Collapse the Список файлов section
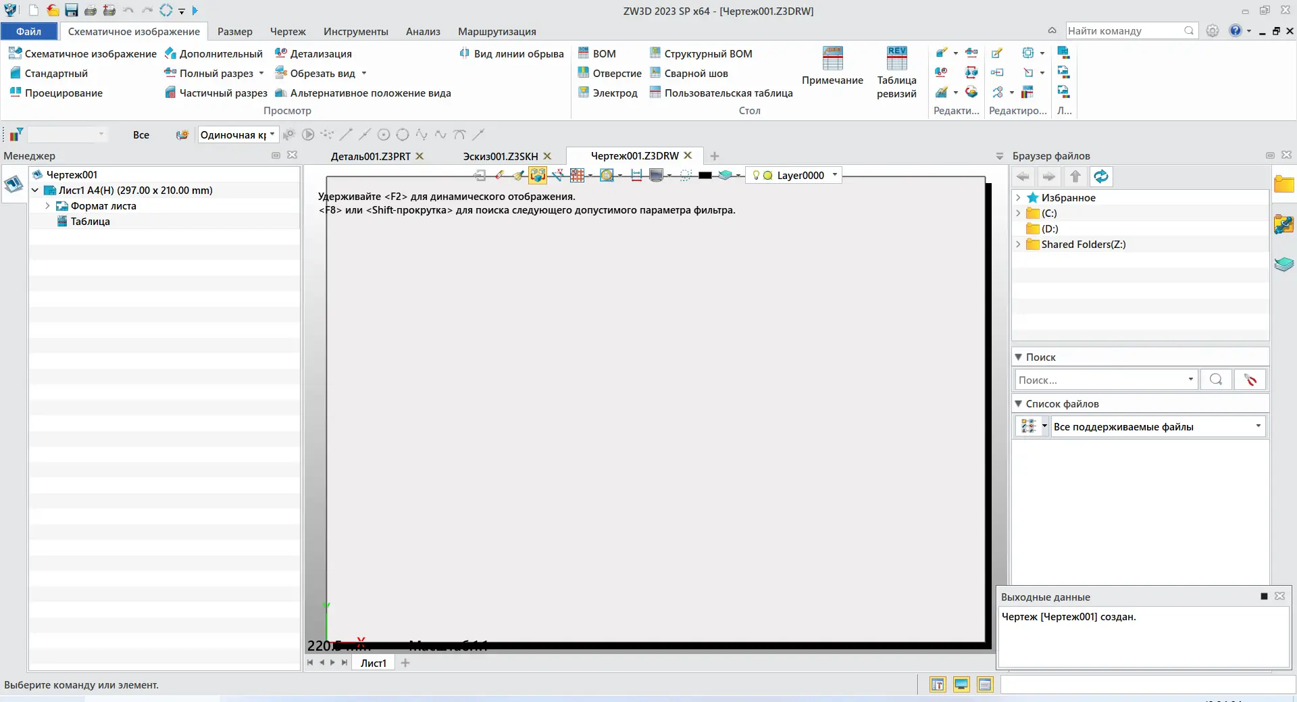 (x=1018, y=403)
